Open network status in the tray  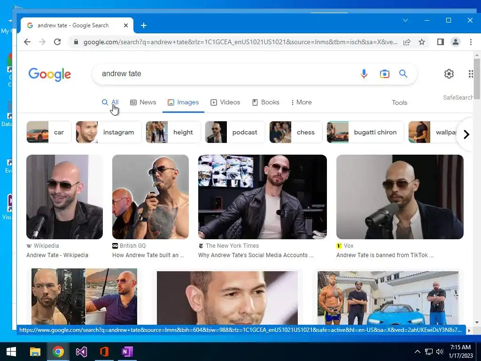coord(428,352)
